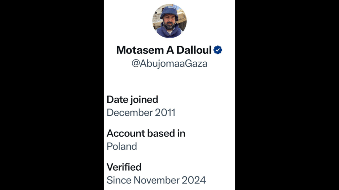
Task: Open the profile picture to enlarge it
Action: click(169, 20)
